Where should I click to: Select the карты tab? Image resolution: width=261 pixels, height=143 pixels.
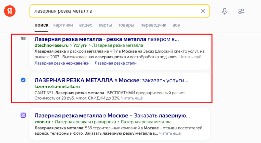pos(105,25)
